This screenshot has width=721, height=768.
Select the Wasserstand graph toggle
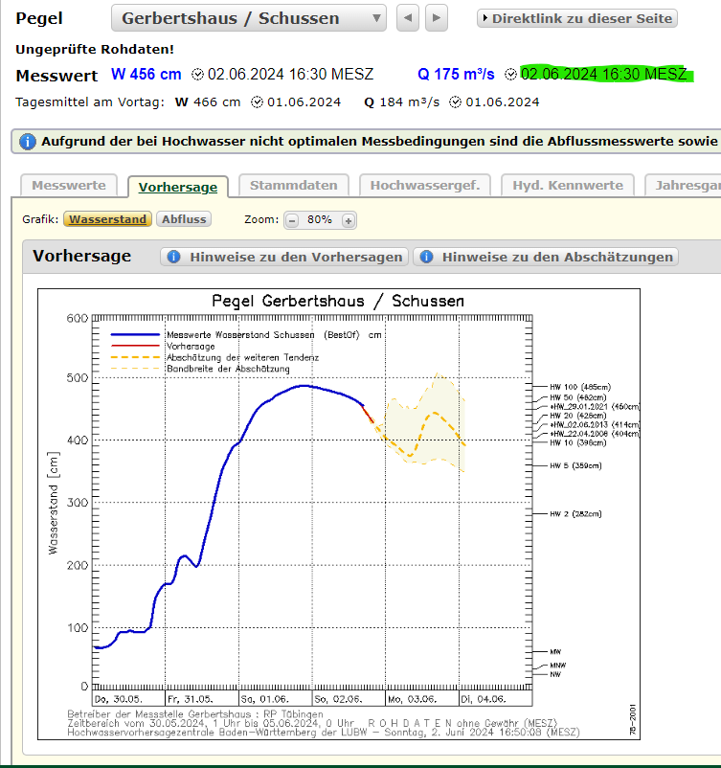coord(108,219)
